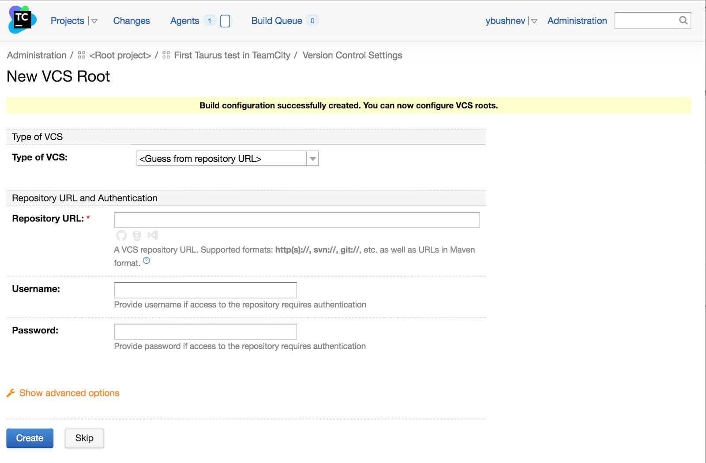Open the Type of VCS combo box
This screenshot has height=463, width=706.
click(227, 158)
